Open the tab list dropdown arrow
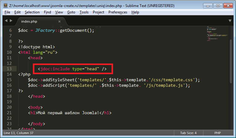 [x=230, y=21]
